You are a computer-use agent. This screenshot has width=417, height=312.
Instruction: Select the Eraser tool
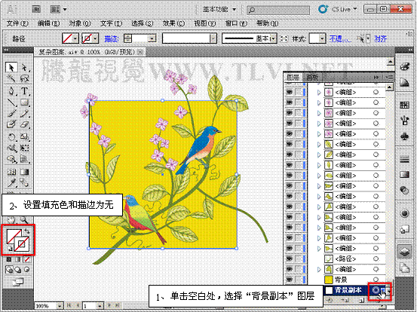point(24,124)
